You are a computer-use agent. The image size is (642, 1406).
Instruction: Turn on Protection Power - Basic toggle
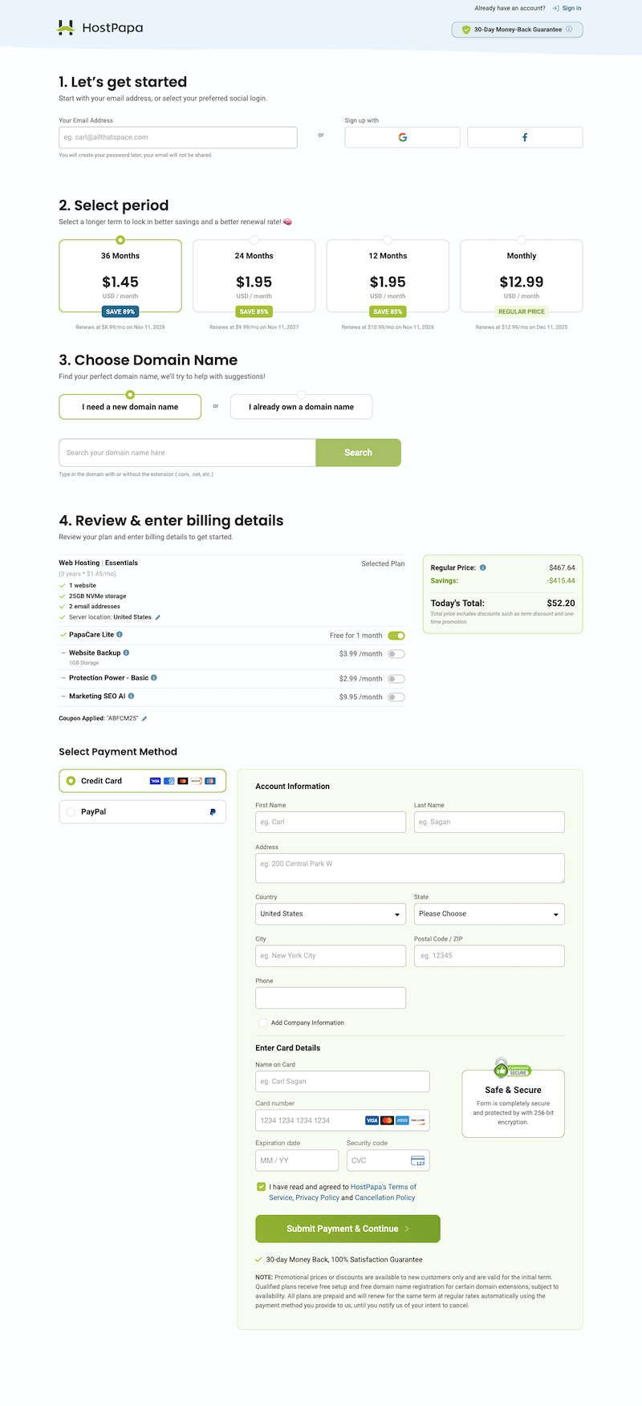click(396, 679)
